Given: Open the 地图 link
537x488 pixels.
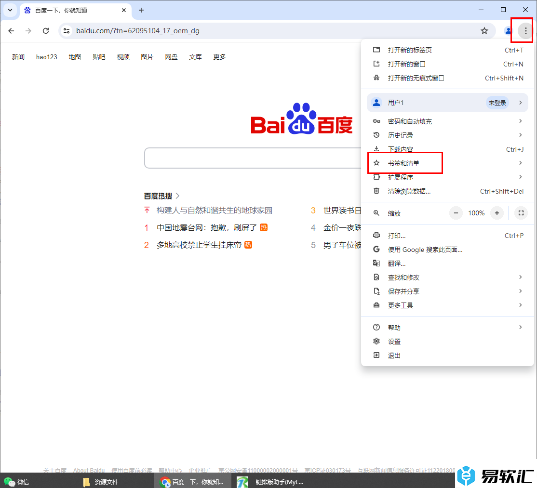Looking at the screenshot, I should 75,57.
